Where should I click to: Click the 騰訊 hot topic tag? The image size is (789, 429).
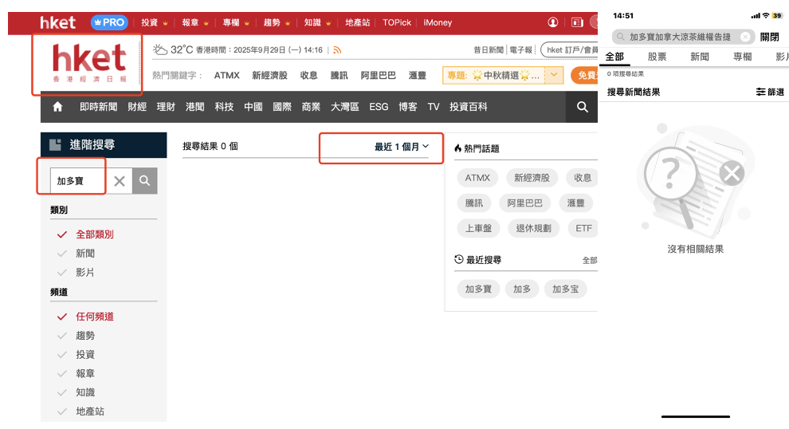473,203
